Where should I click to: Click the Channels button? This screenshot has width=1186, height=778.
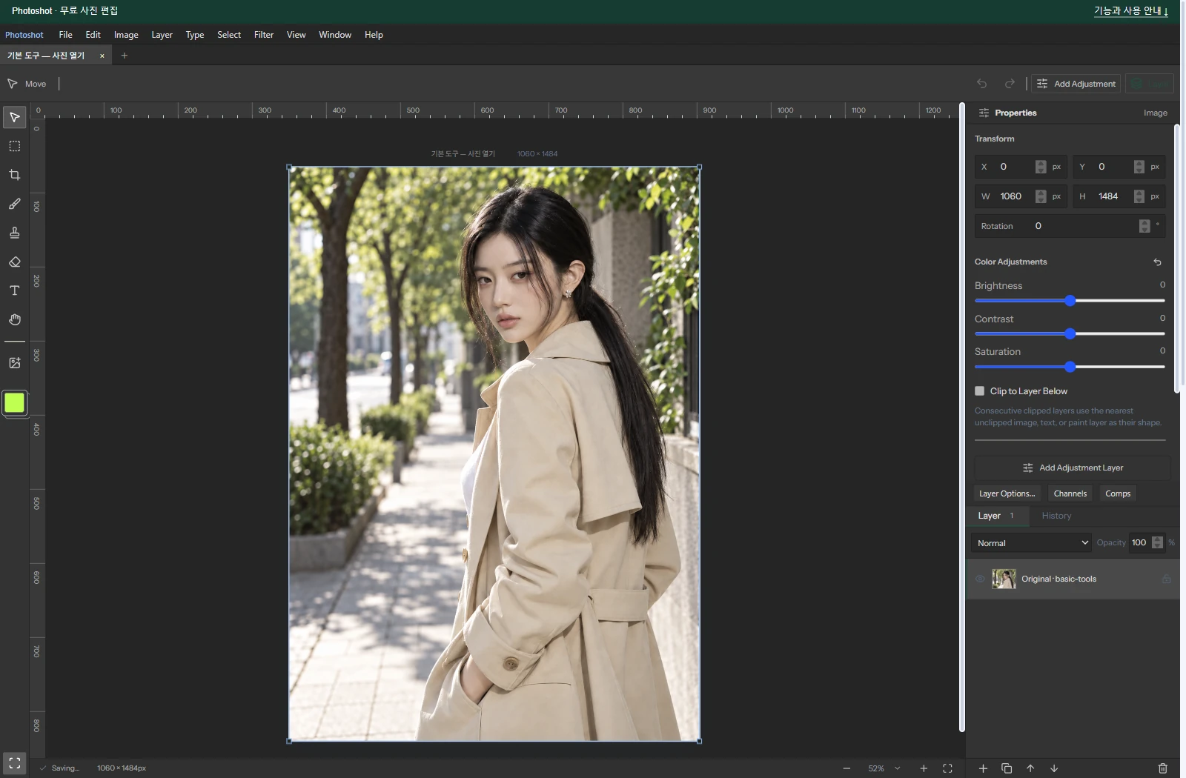pos(1070,493)
